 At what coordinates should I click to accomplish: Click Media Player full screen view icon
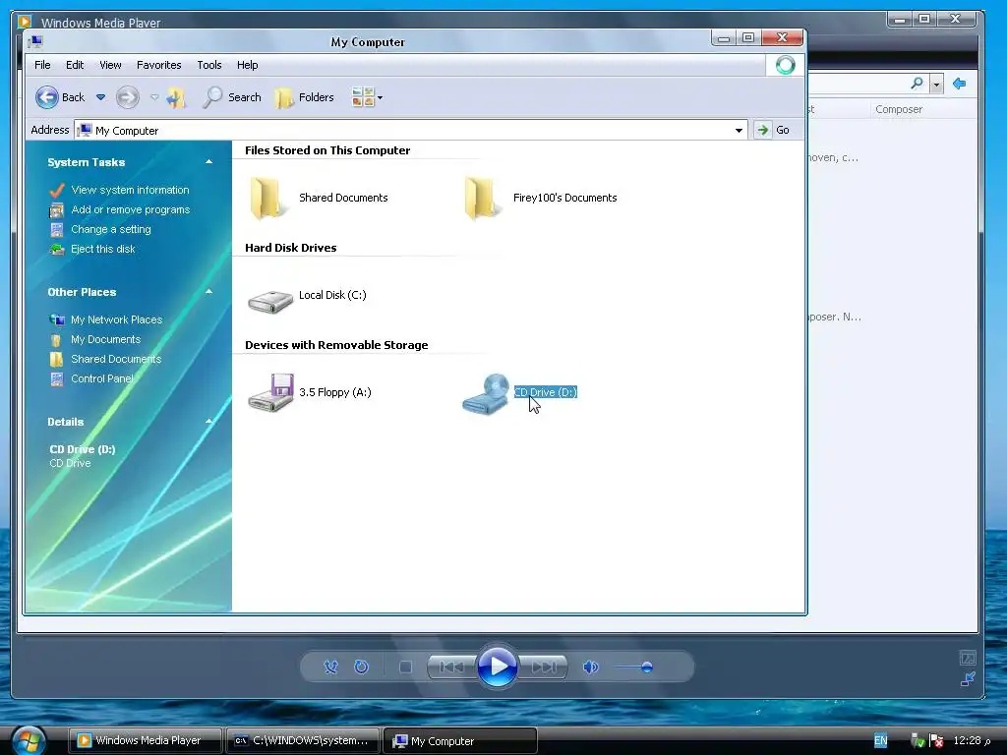click(x=968, y=658)
